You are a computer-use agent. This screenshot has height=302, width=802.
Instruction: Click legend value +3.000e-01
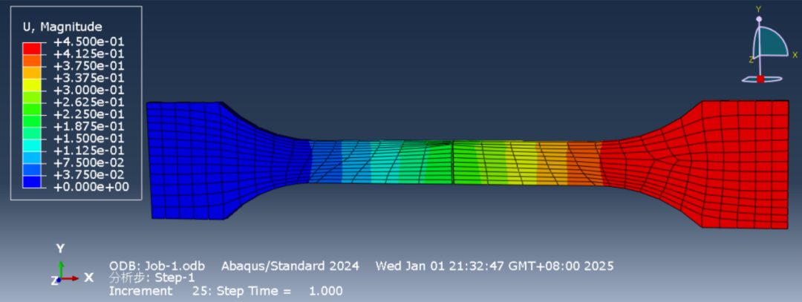point(89,91)
